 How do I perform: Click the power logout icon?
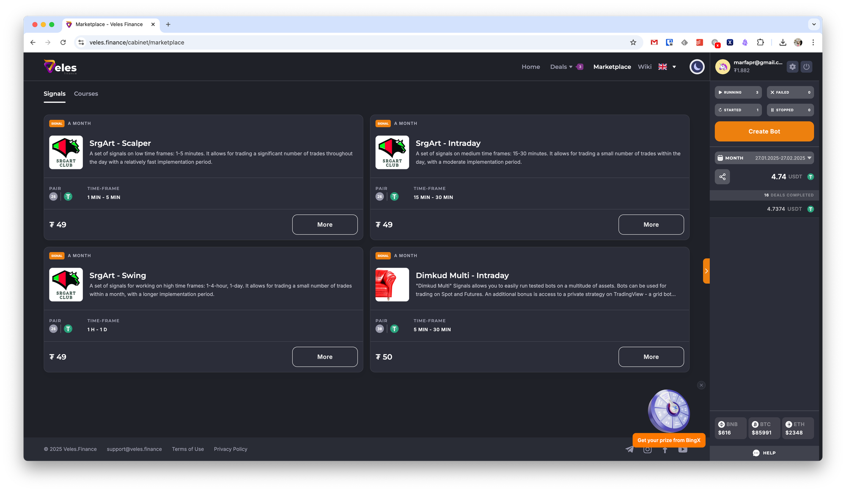806,67
